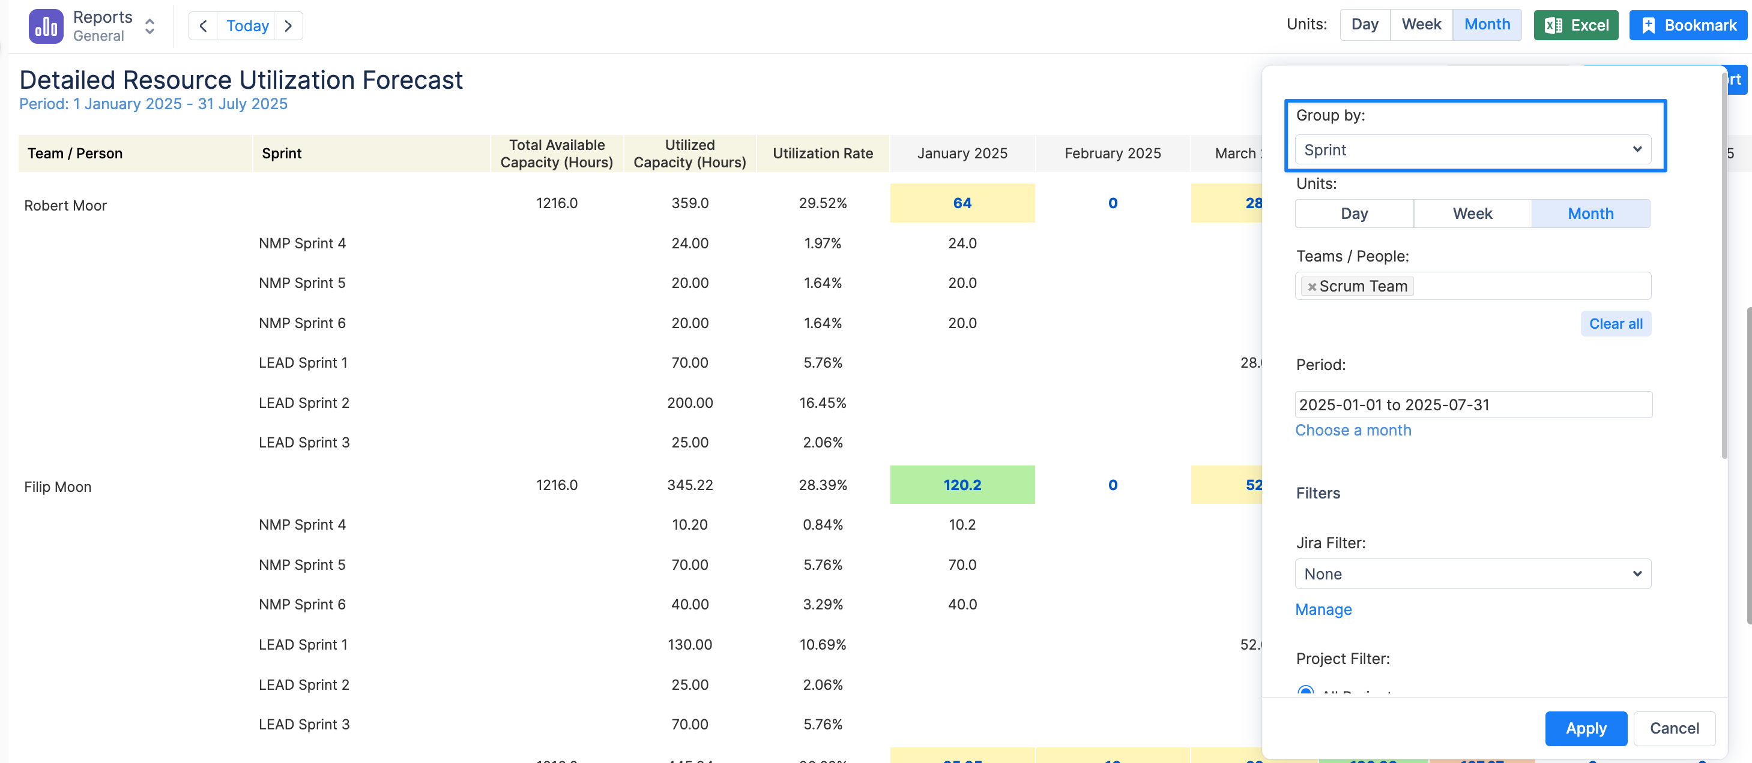Export the report with Excel button
The height and width of the screenshot is (763, 1752).
point(1576,25)
